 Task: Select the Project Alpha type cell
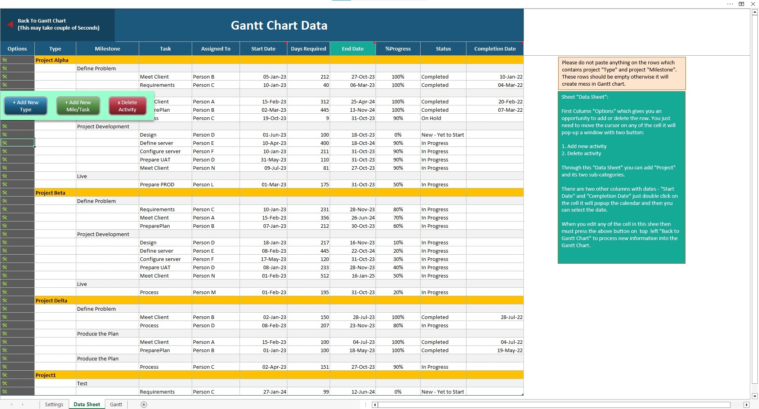(x=55, y=60)
